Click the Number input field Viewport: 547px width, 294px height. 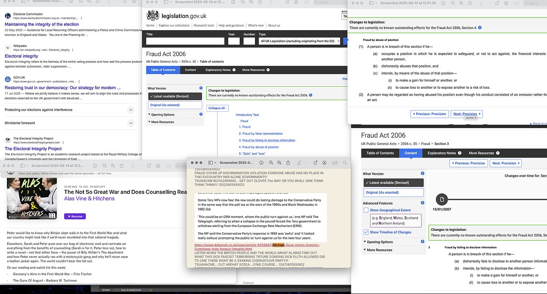(x=249, y=41)
